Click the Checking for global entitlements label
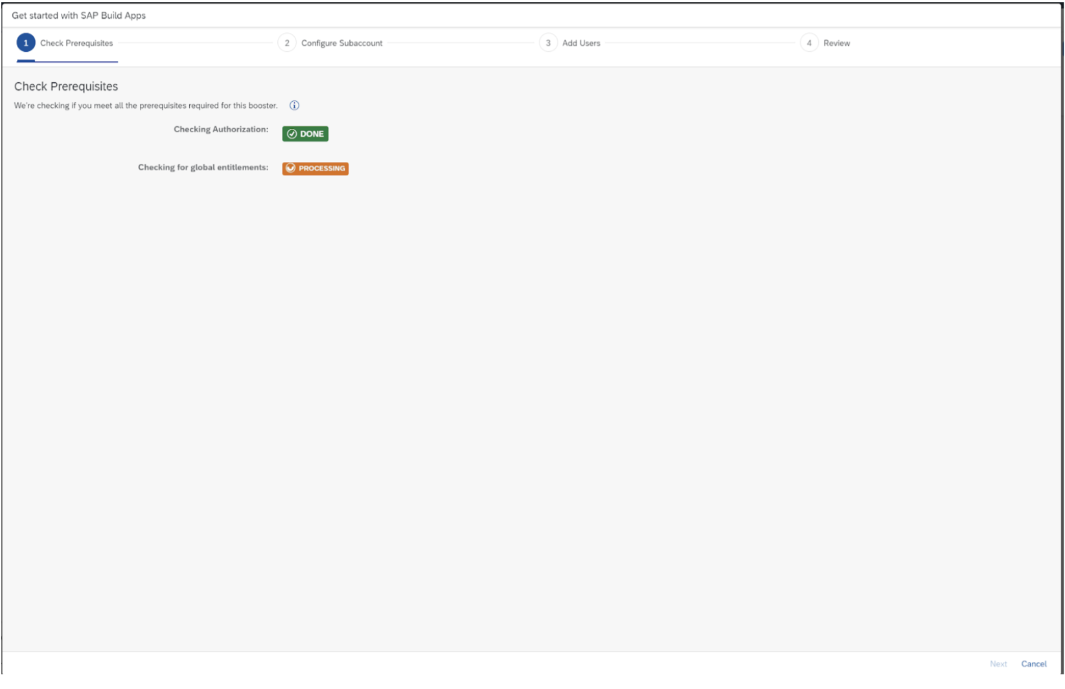1065x689 pixels. coord(203,167)
